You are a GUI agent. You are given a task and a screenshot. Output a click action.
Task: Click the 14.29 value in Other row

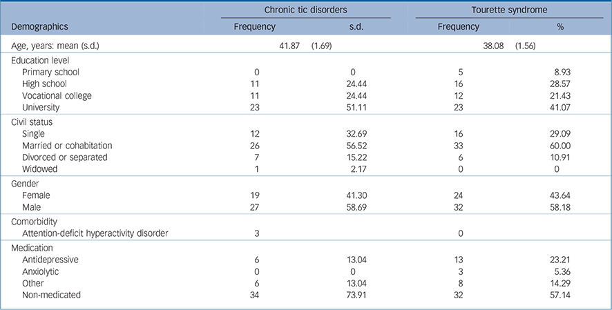click(560, 283)
